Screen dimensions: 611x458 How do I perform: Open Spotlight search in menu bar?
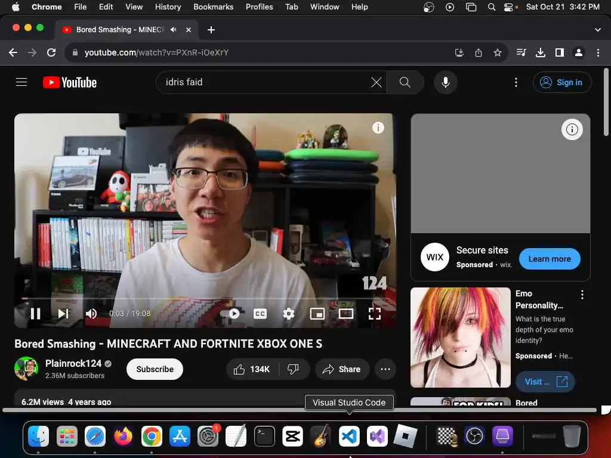tap(492, 7)
